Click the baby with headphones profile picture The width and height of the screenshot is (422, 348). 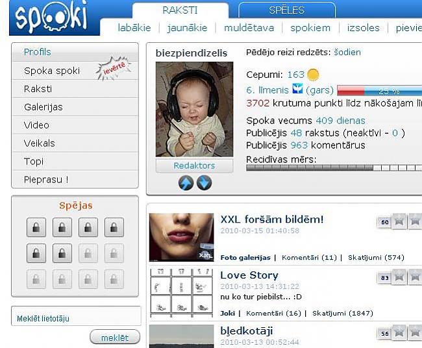194,109
